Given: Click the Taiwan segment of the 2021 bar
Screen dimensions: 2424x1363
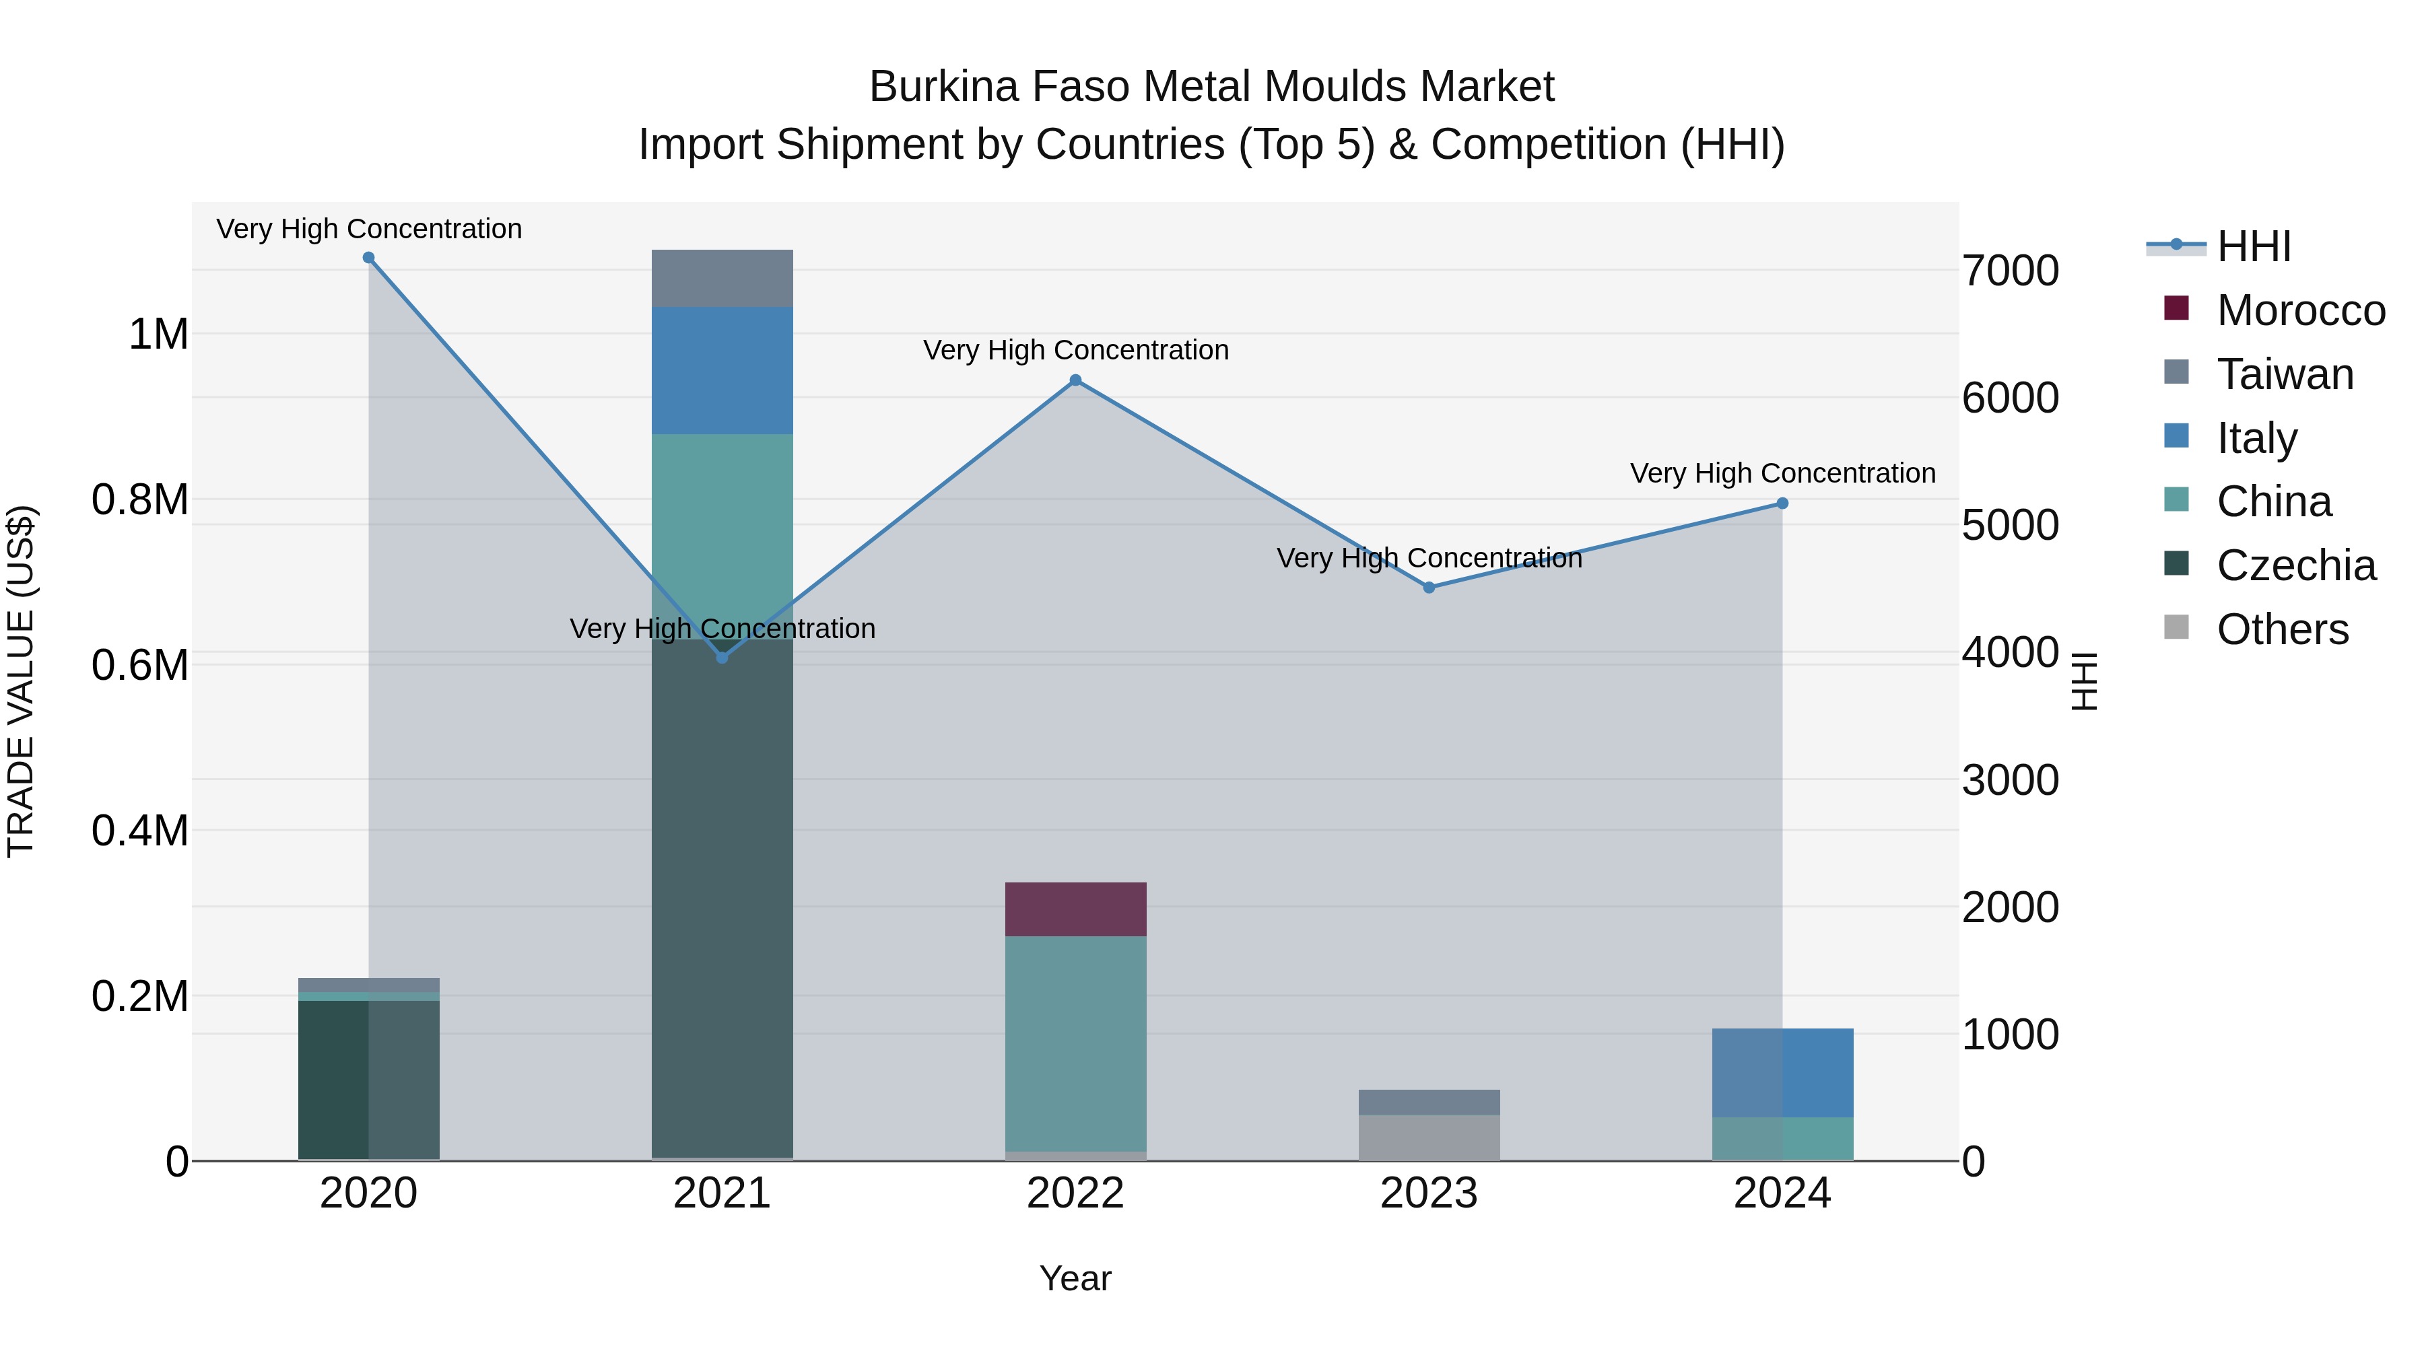Looking at the screenshot, I should (x=722, y=279).
